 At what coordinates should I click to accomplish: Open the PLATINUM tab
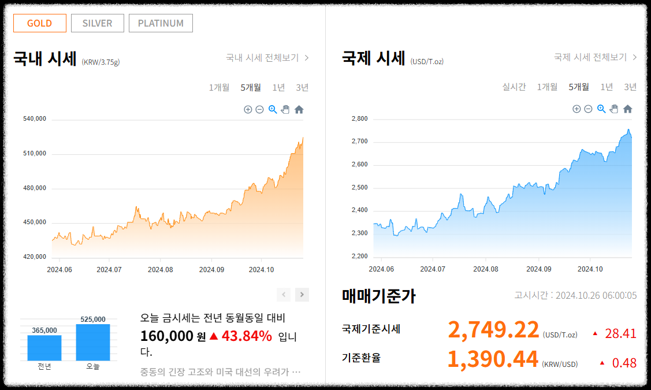coord(161,23)
